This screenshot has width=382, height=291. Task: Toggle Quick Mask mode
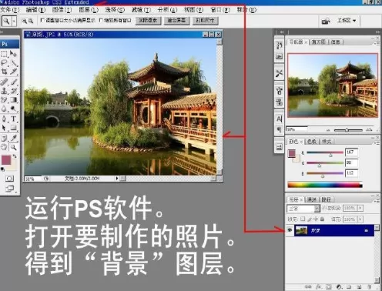(x=9, y=179)
